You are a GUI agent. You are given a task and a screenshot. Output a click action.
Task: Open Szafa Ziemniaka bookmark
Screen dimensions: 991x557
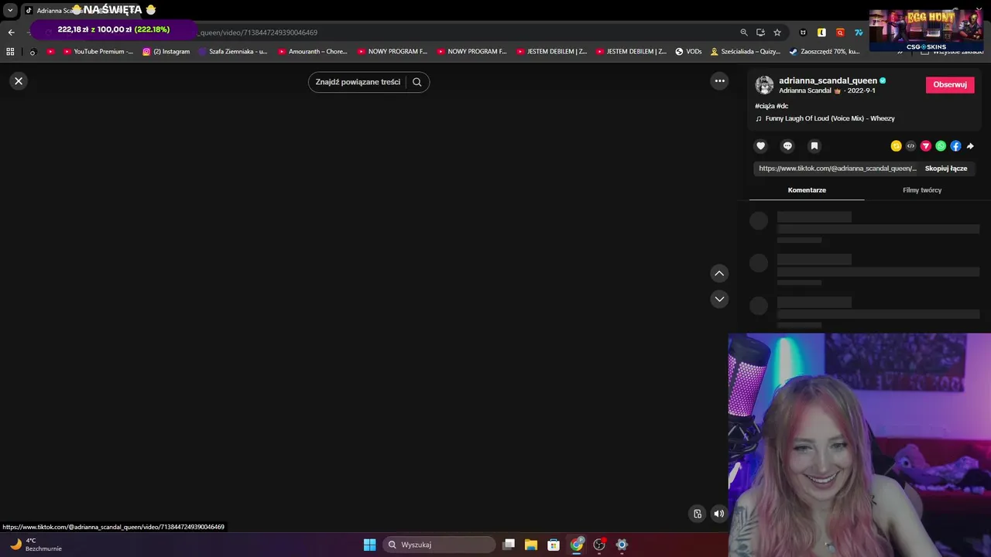point(232,52)
